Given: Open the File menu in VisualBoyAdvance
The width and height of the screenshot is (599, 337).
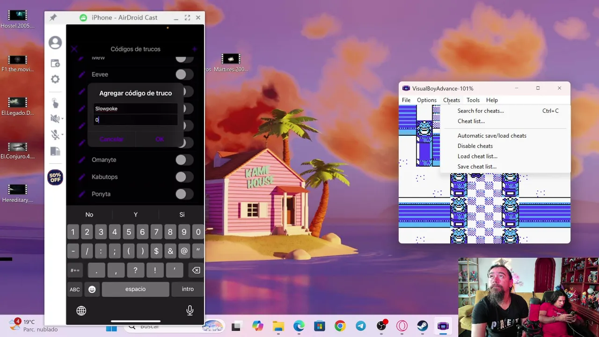Looking at the screenshot, I should point(406,100).
